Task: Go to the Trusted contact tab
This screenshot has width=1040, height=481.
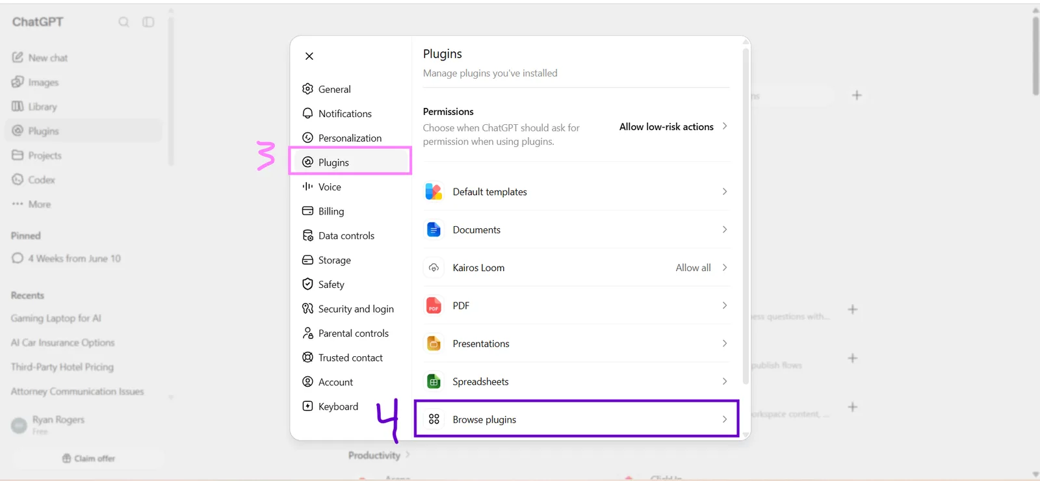Action: [351, 357]
